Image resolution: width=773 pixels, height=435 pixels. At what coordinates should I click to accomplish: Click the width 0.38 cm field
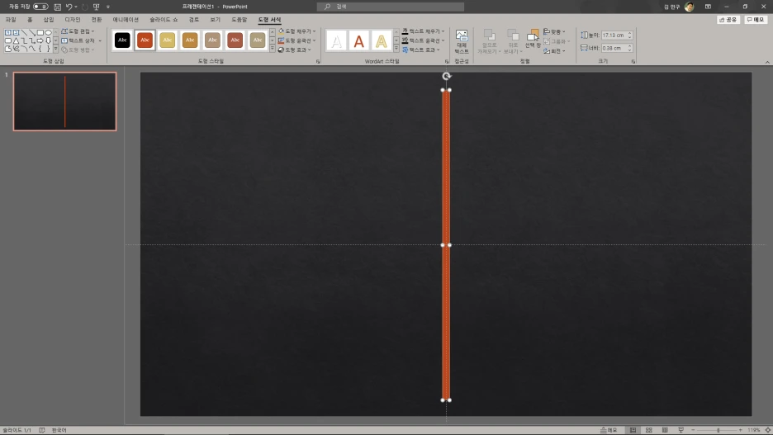(x=617, y=48)
